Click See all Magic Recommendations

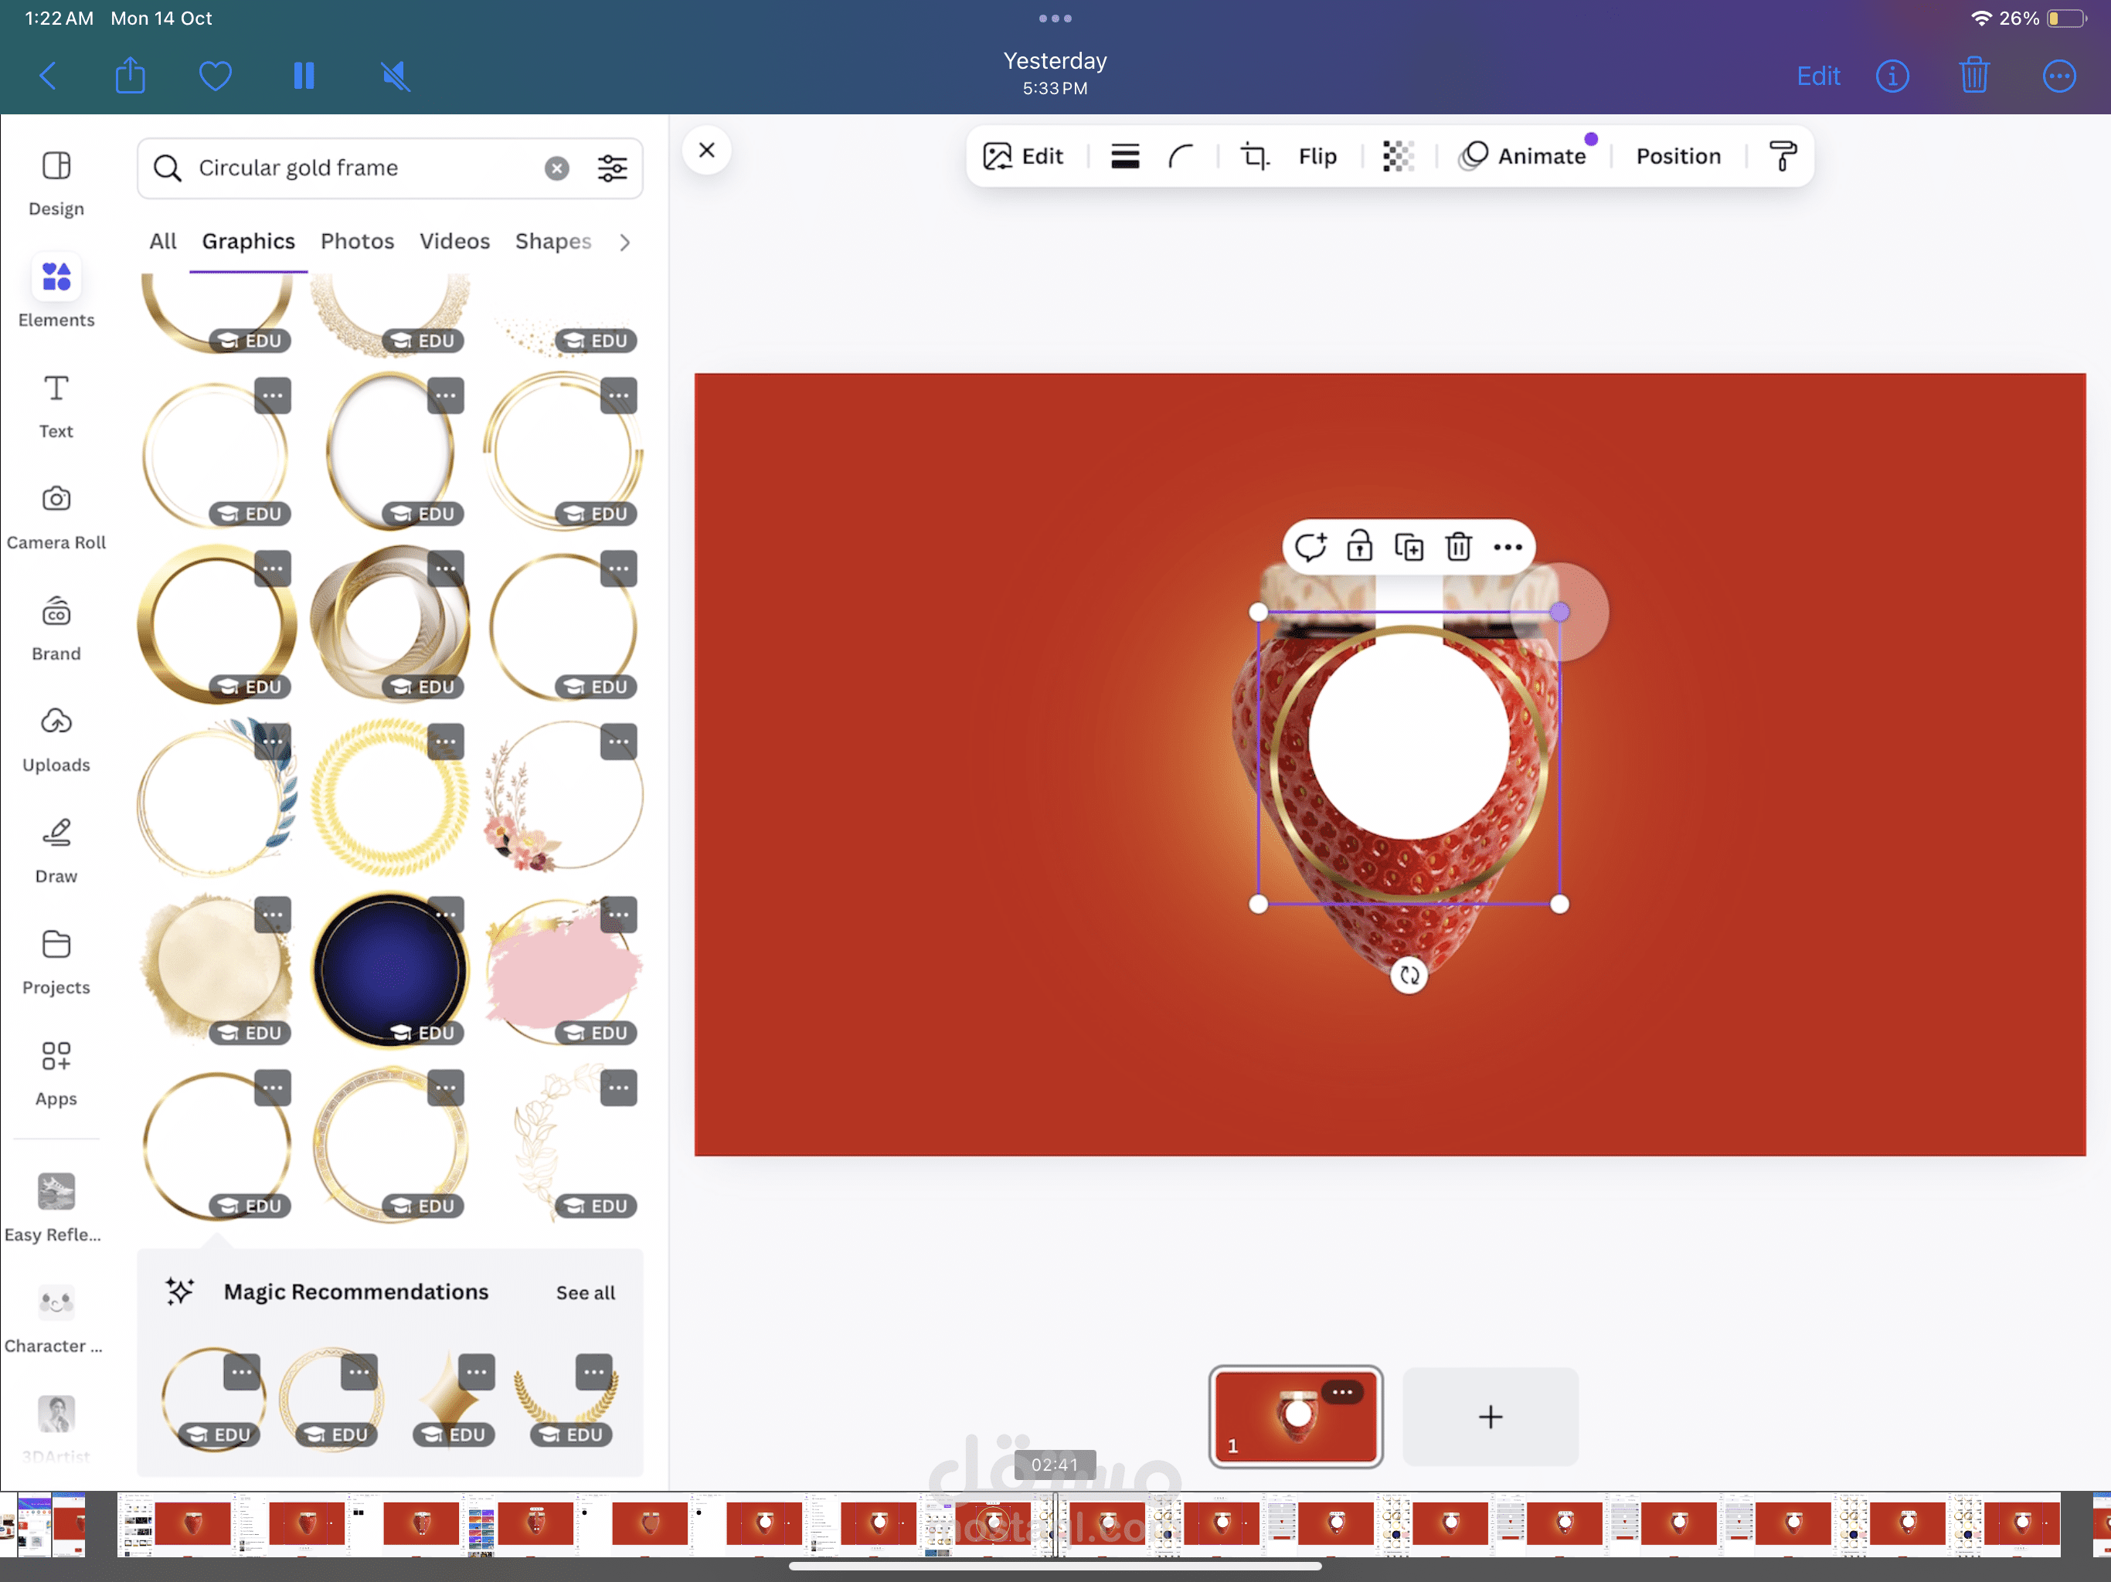(585, 1292)
